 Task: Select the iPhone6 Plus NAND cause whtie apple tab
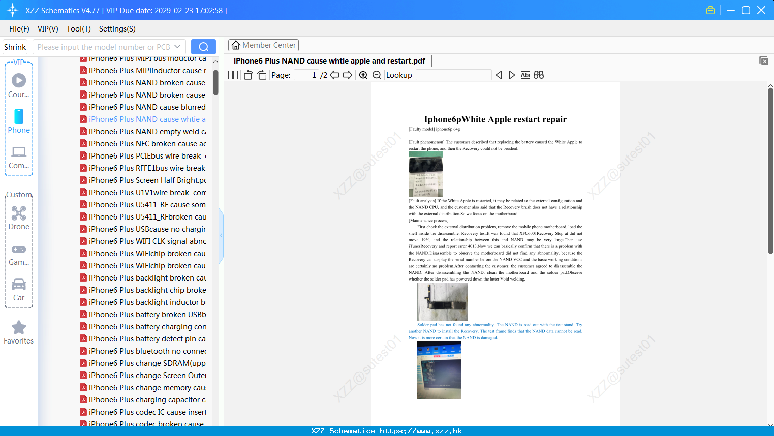click(x=329, y=61)
